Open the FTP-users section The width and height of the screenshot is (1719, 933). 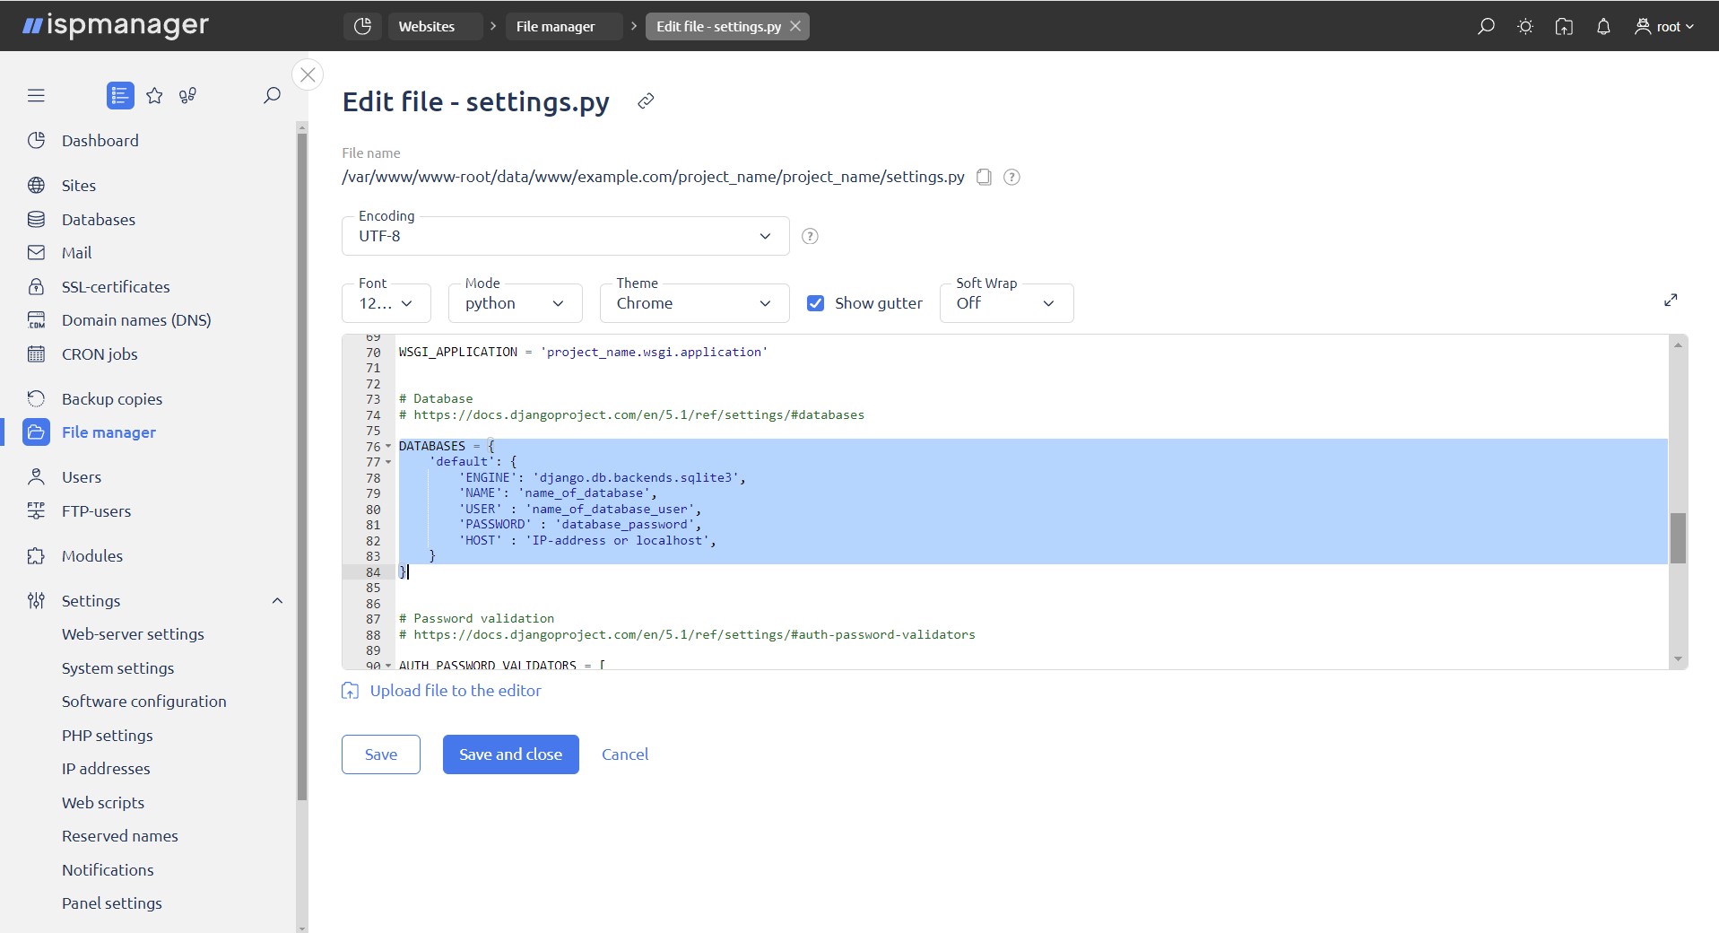pos(94,510)
